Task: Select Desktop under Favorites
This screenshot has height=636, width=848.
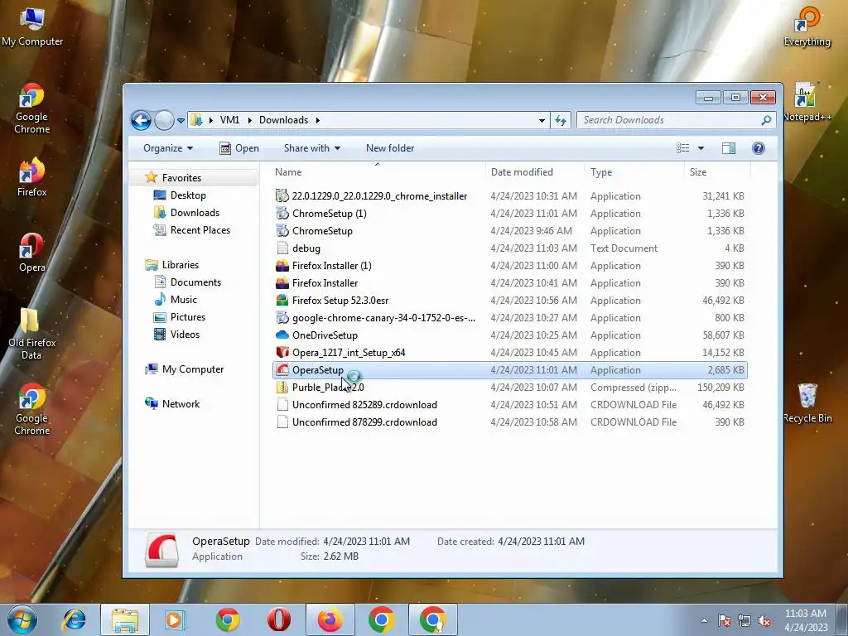Action: 188,195
